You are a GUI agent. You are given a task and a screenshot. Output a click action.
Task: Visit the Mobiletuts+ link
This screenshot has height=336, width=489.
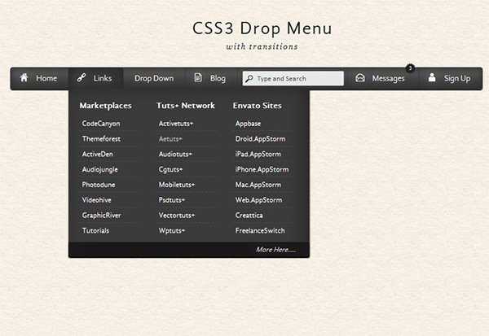pyautogui.click(x=177, y=185)
